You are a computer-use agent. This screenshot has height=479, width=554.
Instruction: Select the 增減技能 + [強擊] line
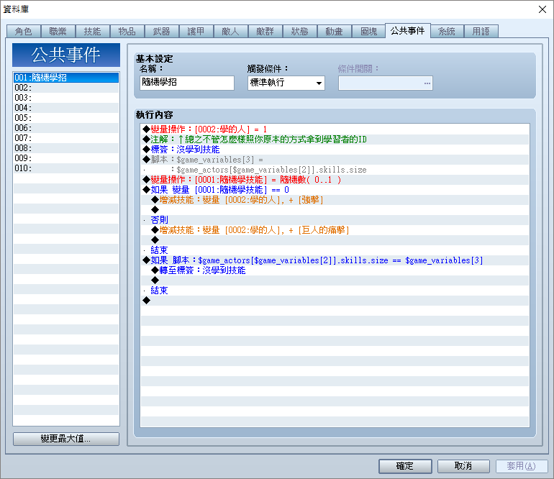(x=335, y=200)
